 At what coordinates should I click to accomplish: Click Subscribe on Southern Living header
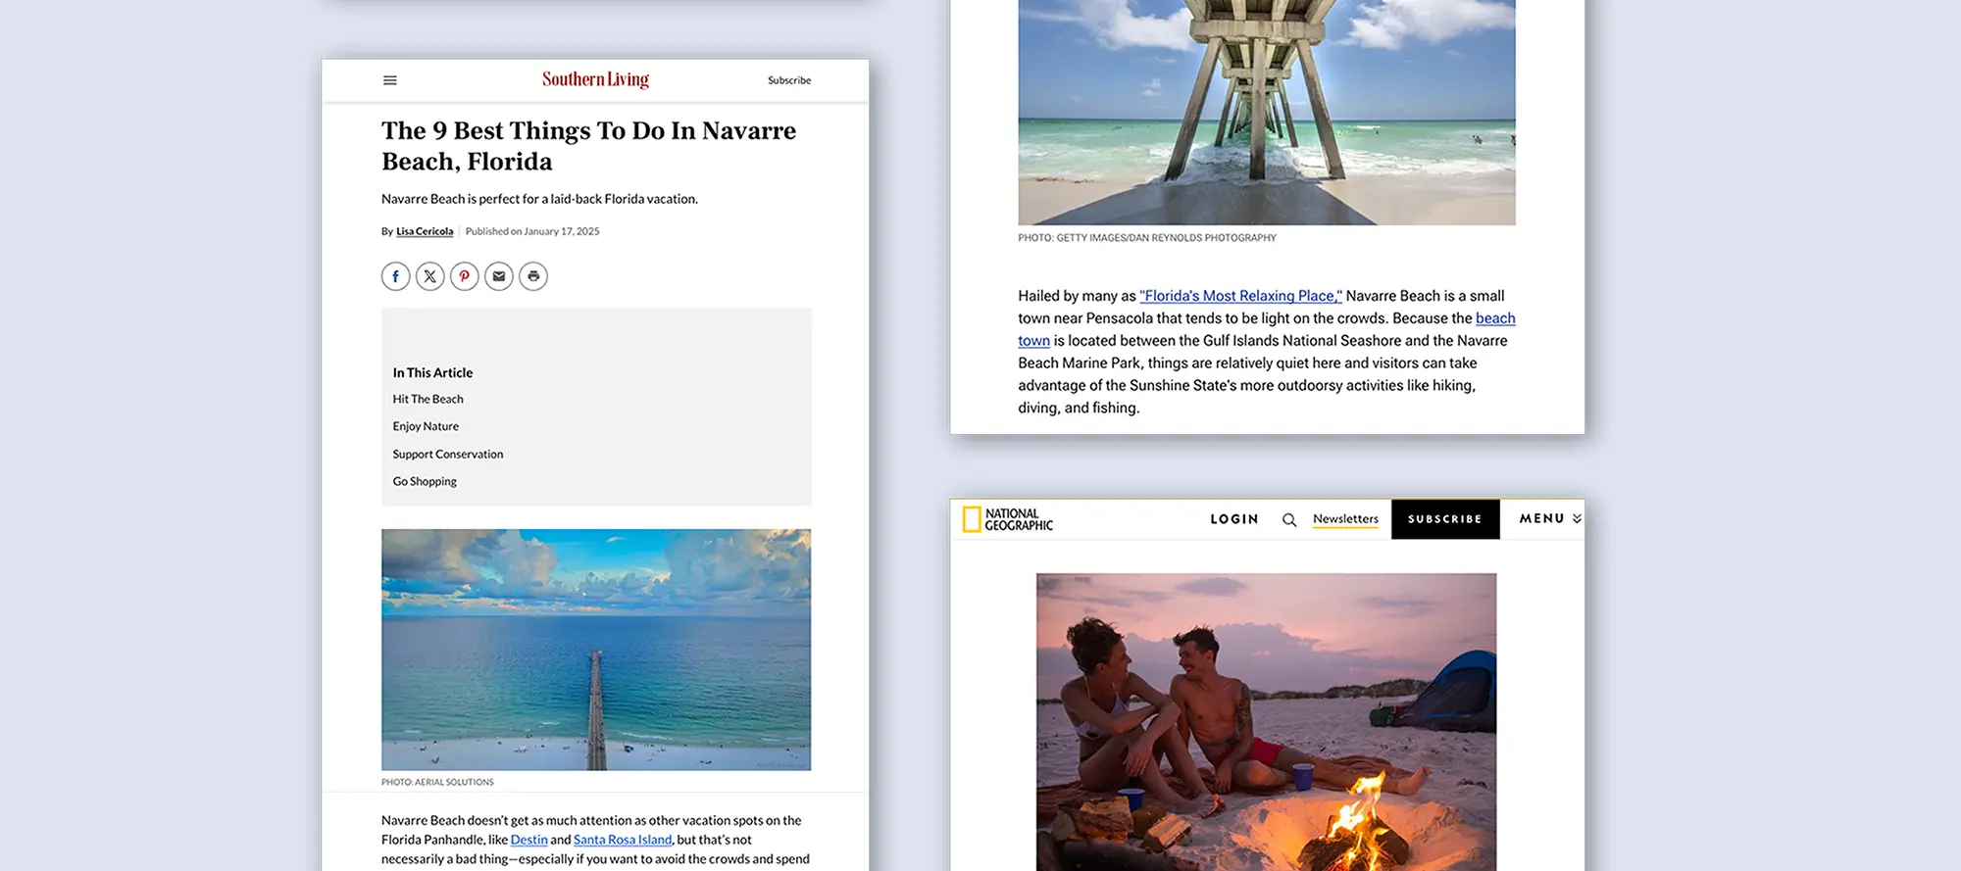point(788,80)
